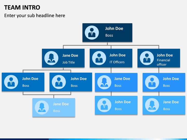Click 'Enter your sub headline here' text
187x140 pixels.
tap(35, 16)
